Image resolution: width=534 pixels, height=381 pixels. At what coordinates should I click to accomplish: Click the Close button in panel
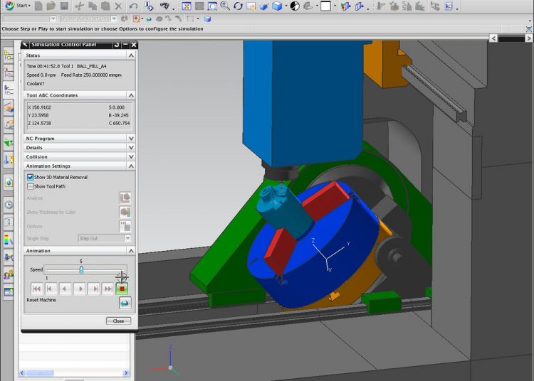click(x=118, y=321)
